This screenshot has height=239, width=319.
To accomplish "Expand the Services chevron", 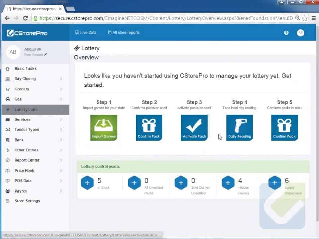I will click(61, 119).
